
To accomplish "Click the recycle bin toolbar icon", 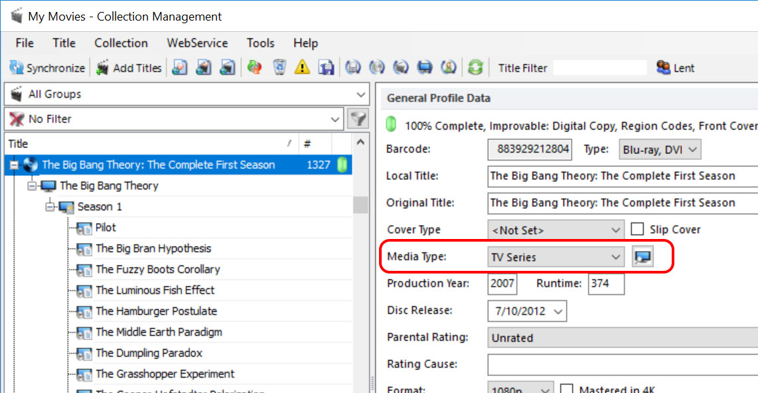I will tap(279, 68).
